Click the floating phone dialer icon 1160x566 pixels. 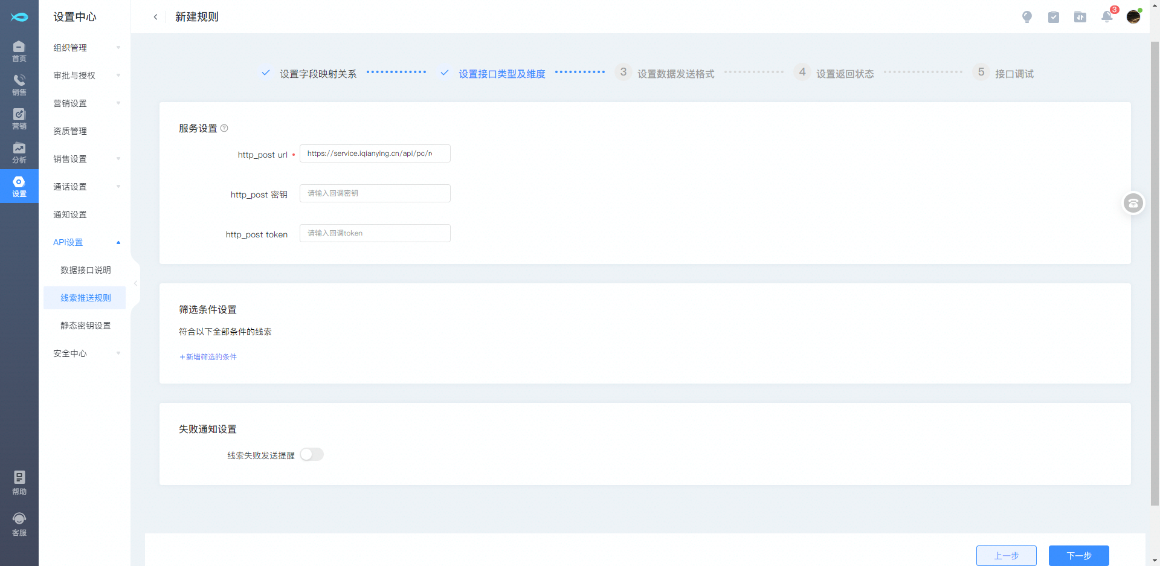click(x=1133, y=204)
